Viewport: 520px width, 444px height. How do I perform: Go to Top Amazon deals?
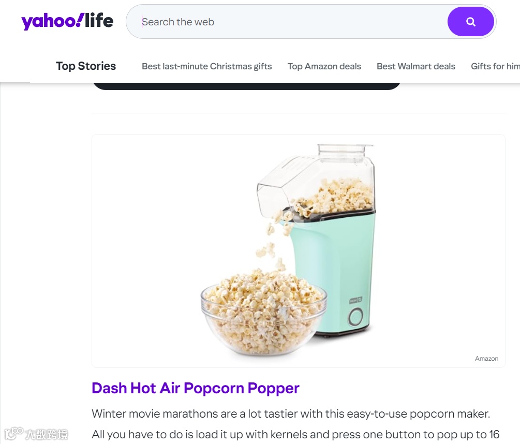point(324,66)
